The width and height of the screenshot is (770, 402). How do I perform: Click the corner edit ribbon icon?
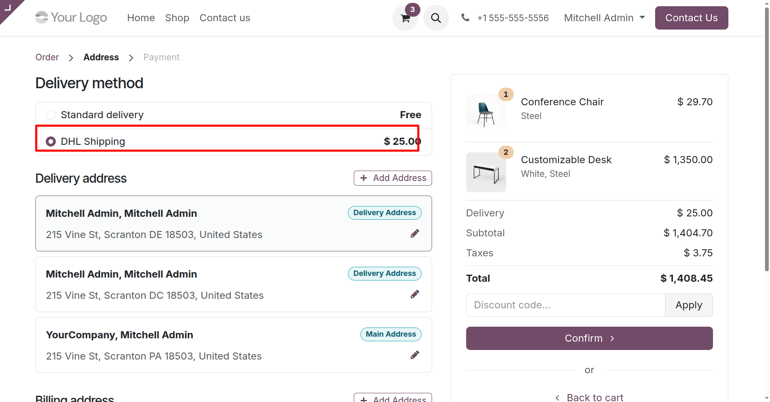pos(7,7)
